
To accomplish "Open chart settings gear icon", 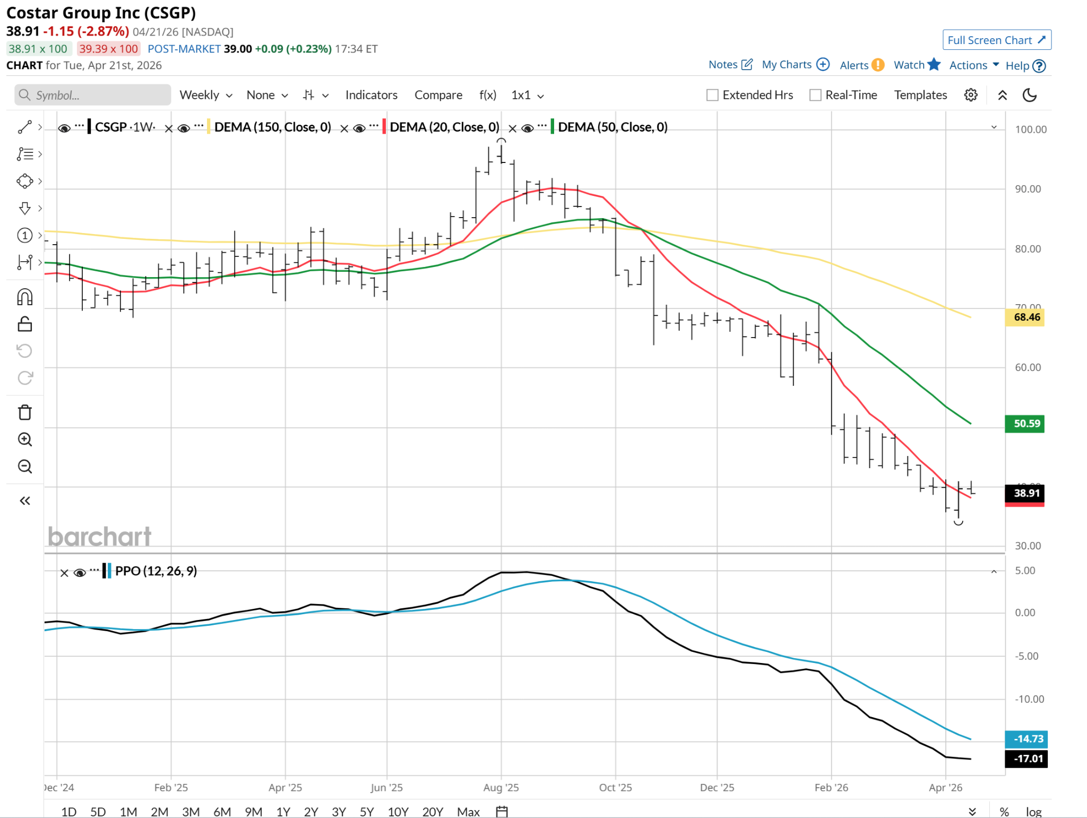I will pyautogui.click(x=970, y=95).
